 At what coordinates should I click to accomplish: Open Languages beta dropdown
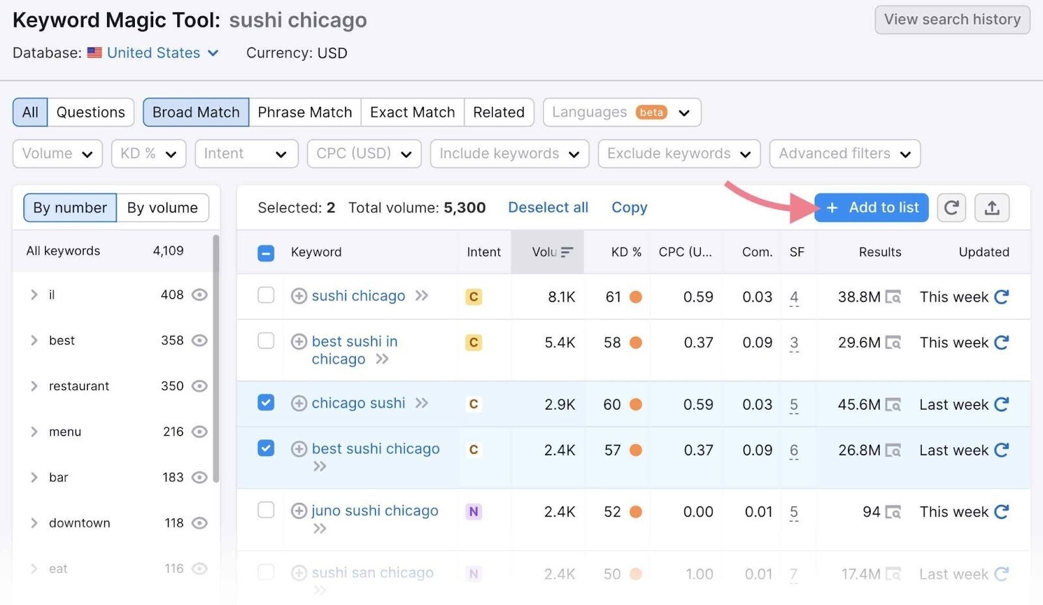click(x=622, y=113)
